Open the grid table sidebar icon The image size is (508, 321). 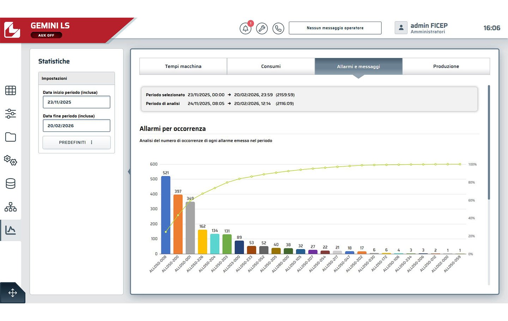pyautogui.click(x=11, y=90)
